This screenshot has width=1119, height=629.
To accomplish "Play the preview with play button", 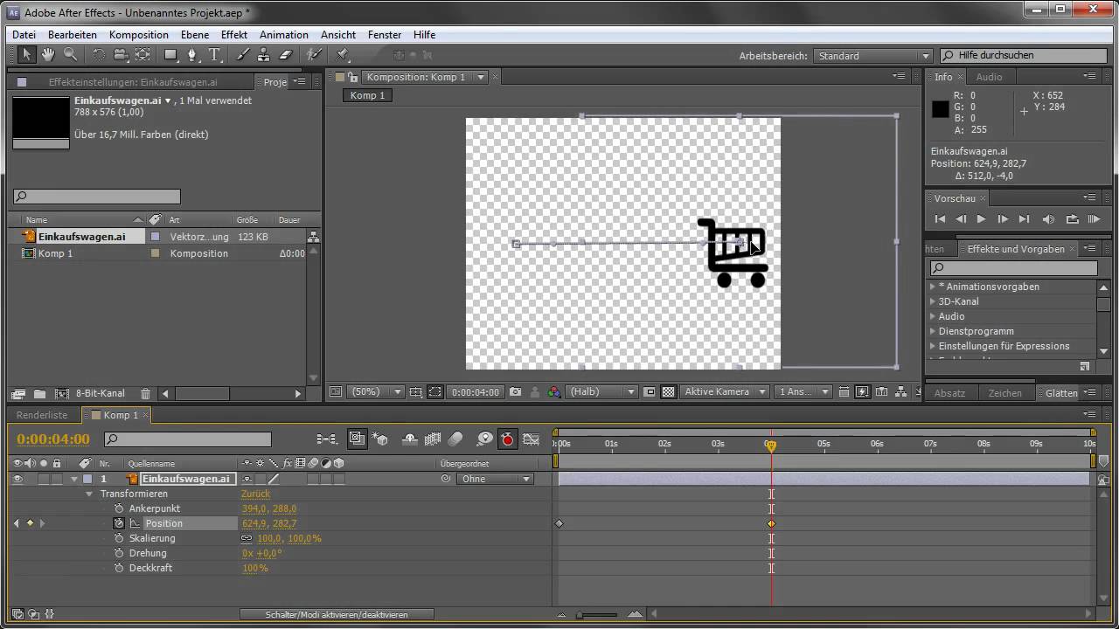I will pyautogui.click(x=981, y=219).
